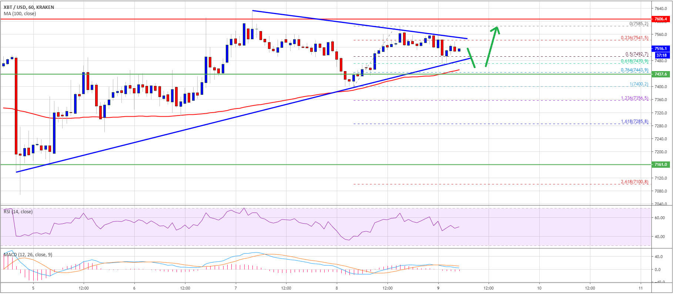Click the 60.00 RSI scale value
Screen dimensions: 674x294
(660, 218)
